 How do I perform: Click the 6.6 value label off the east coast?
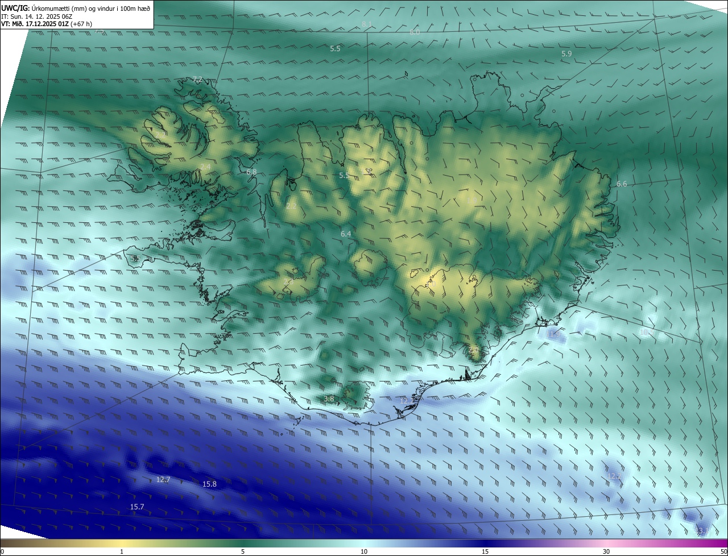622,184
